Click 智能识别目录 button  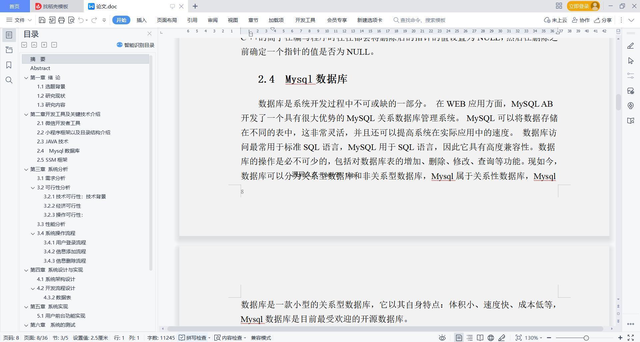tap(135, 45)
